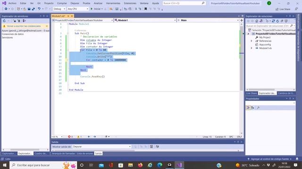Open the Any CPU platform dropdown

(x=78, y=9)
